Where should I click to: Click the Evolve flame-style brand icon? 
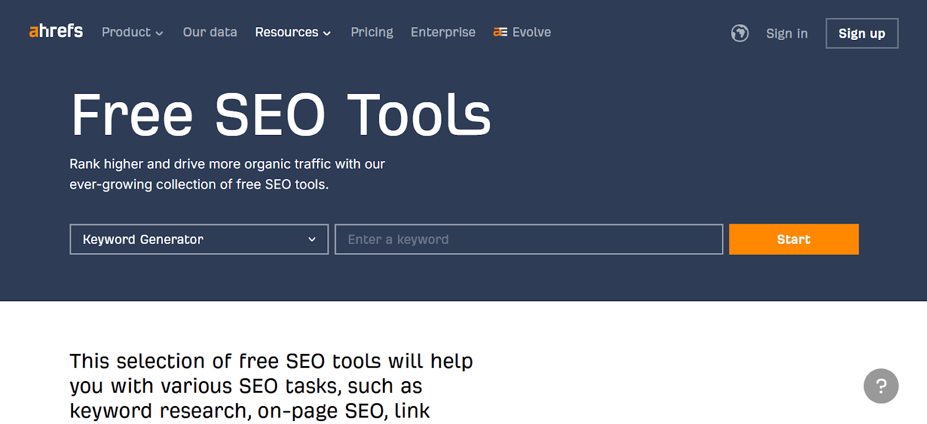click(501, 32)
